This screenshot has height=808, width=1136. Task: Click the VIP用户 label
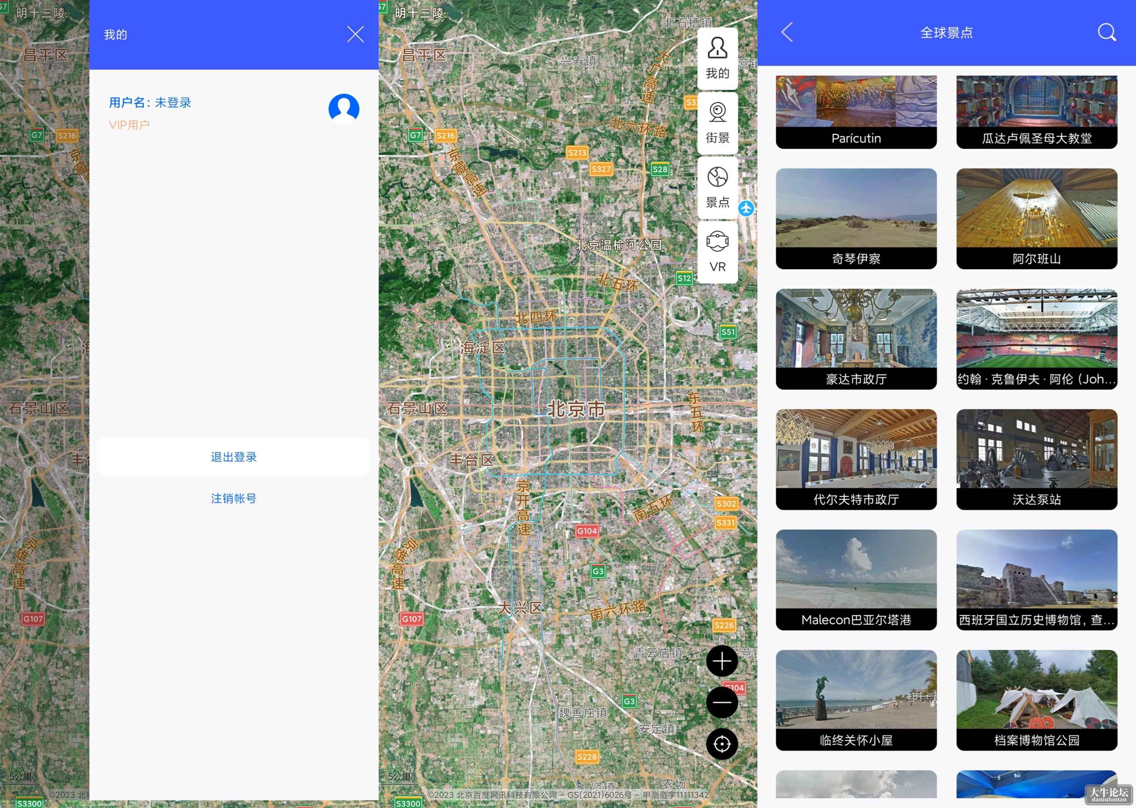click(x=129, y=125)
